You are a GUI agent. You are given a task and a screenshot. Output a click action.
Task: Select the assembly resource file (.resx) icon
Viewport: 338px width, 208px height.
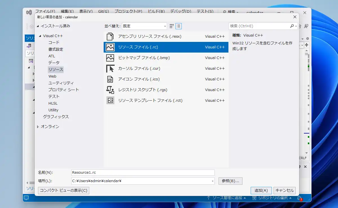point(110,37)
